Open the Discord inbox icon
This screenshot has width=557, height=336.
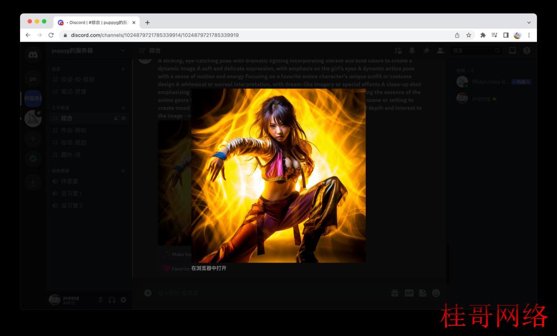512,51
